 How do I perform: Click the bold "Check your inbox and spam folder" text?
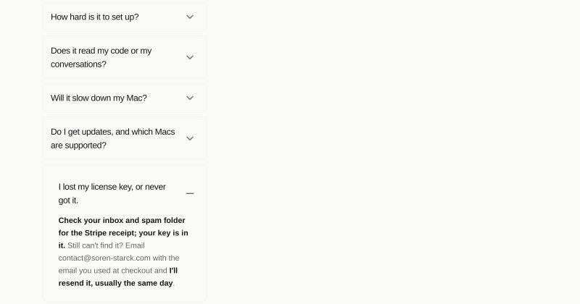point(122,220)
